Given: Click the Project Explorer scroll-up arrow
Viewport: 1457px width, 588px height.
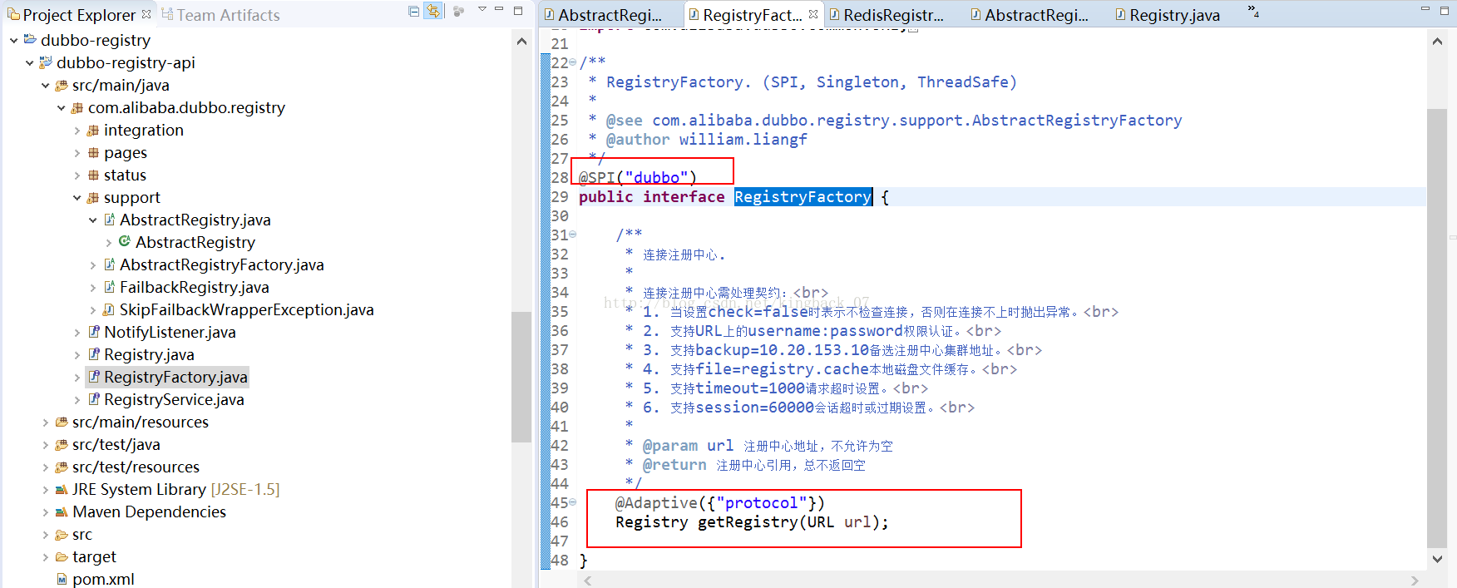Looking at the screenshot, I should pyautogui.click(x=521, y=41).
